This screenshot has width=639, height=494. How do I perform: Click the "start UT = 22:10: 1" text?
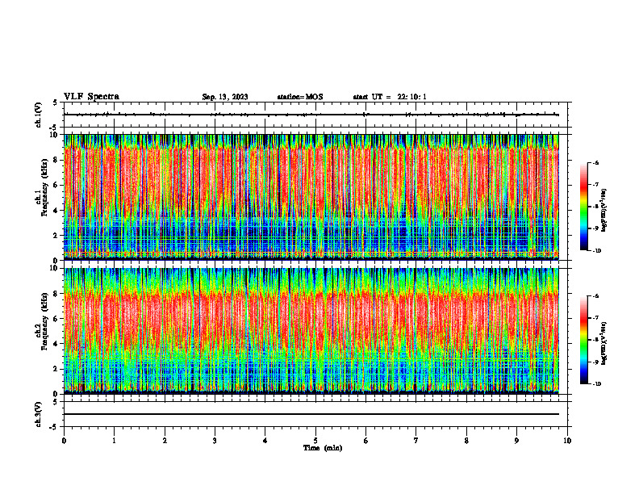[390, 97]
